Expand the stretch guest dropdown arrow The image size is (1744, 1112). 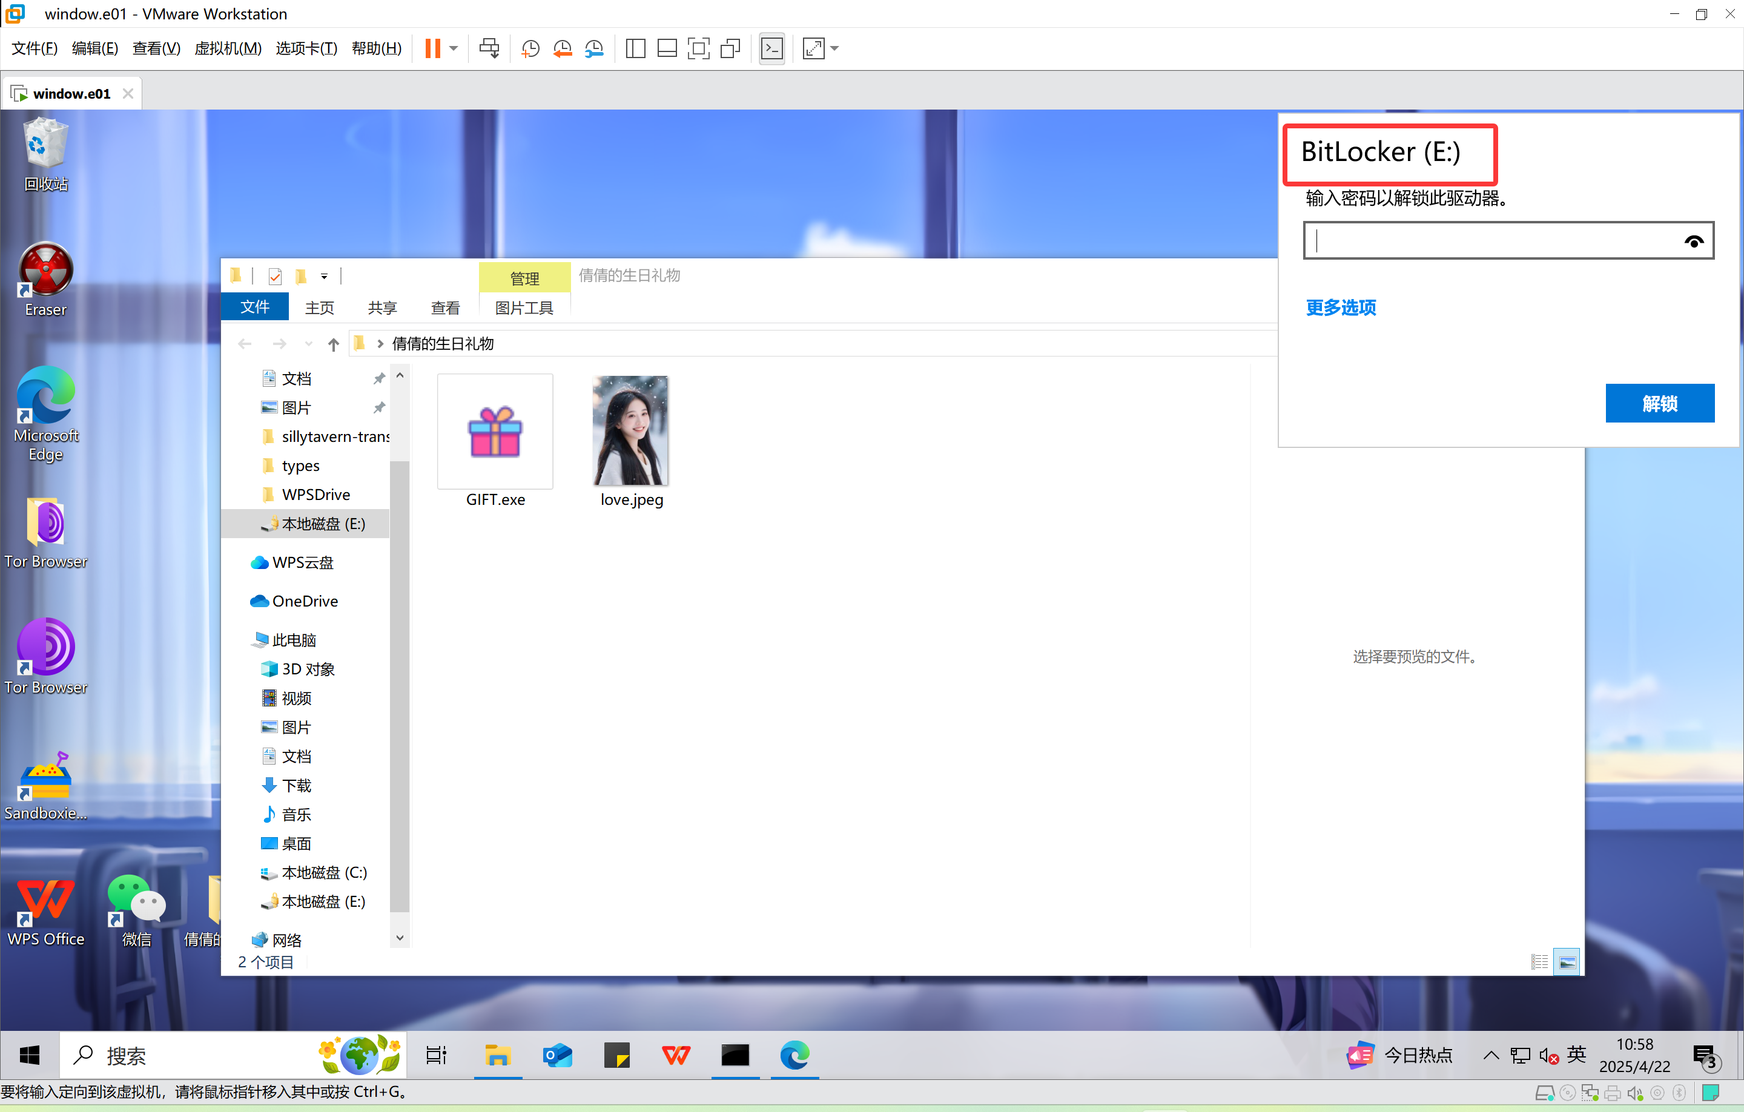(834, 48)
